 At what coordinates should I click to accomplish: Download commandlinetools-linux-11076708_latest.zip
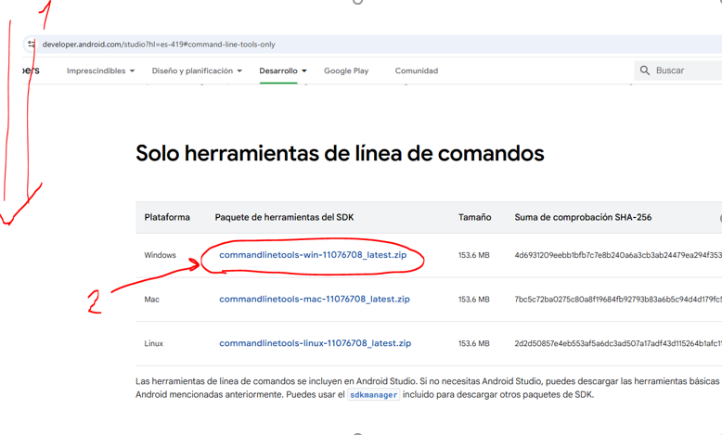tap(315, 343)
